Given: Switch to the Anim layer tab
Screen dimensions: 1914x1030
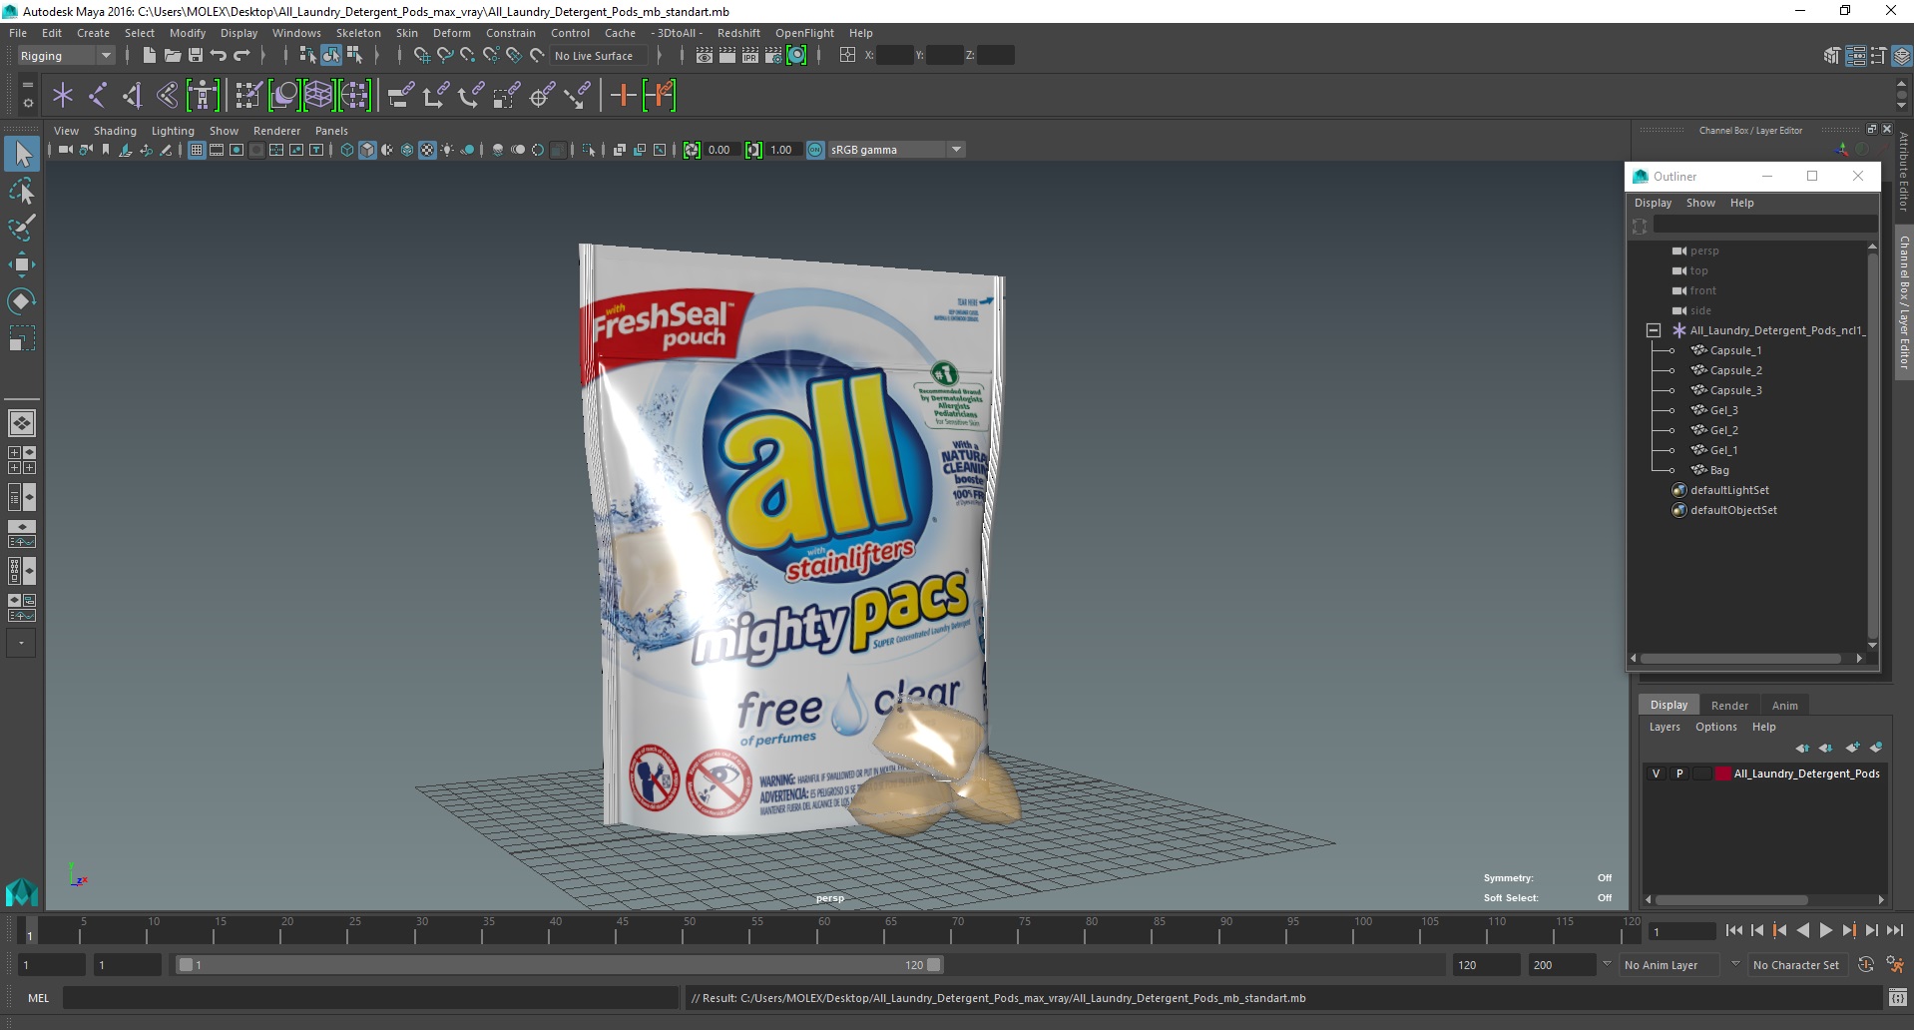Looking at the screenshot, I should pos(1784,706).
